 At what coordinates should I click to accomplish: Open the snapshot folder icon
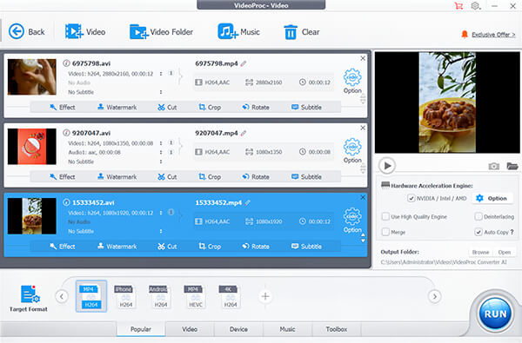(x=512, y=166)
